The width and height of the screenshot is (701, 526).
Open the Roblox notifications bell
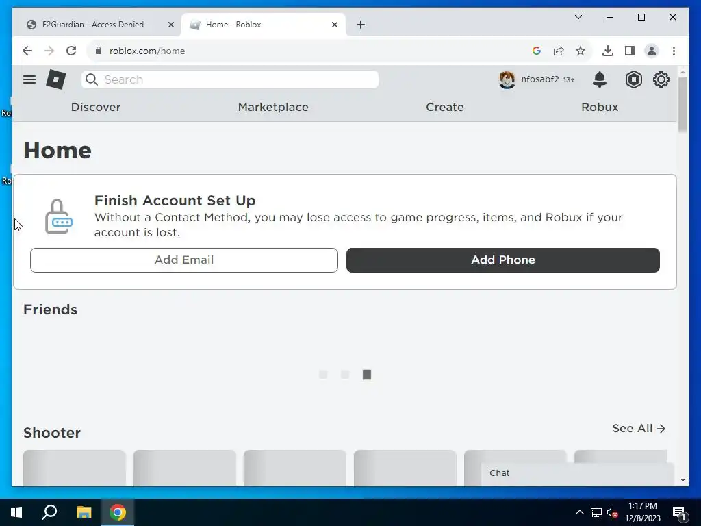click(600, 79)
